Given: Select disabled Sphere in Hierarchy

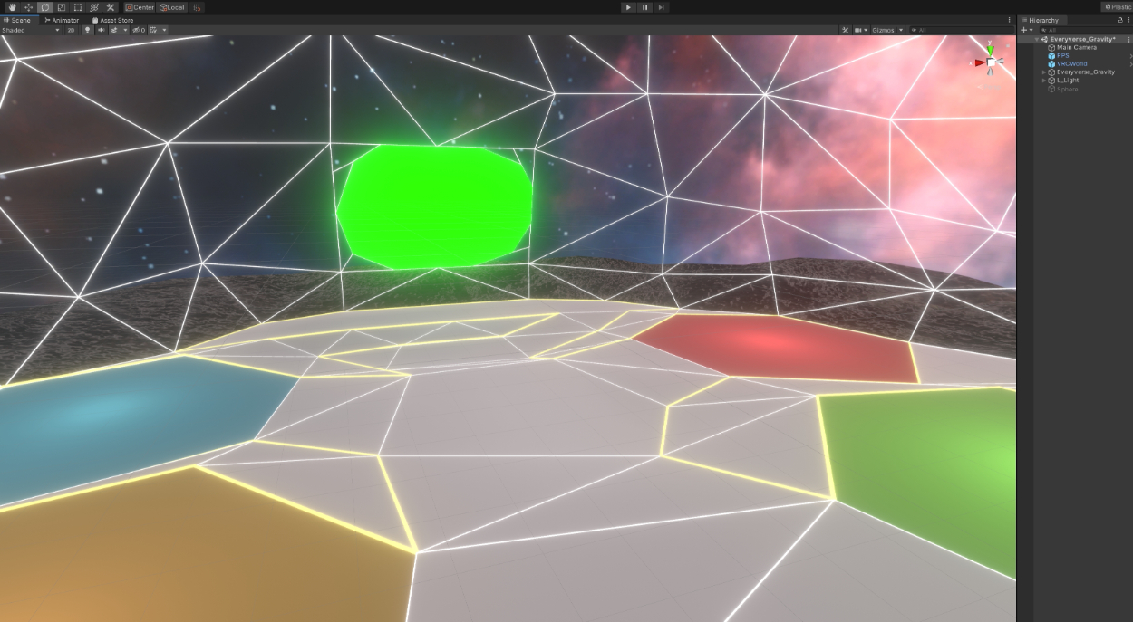Looking at the screenshot, I should 1067,89.
